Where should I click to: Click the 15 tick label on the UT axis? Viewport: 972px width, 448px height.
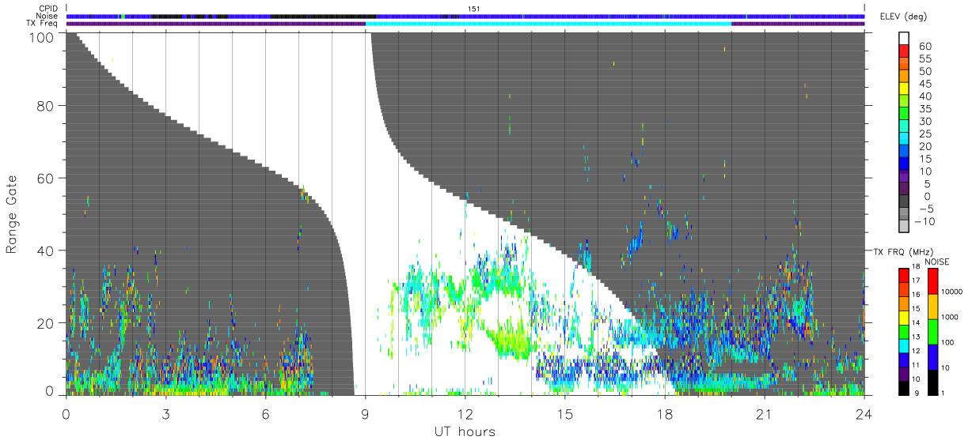(564, 414)
